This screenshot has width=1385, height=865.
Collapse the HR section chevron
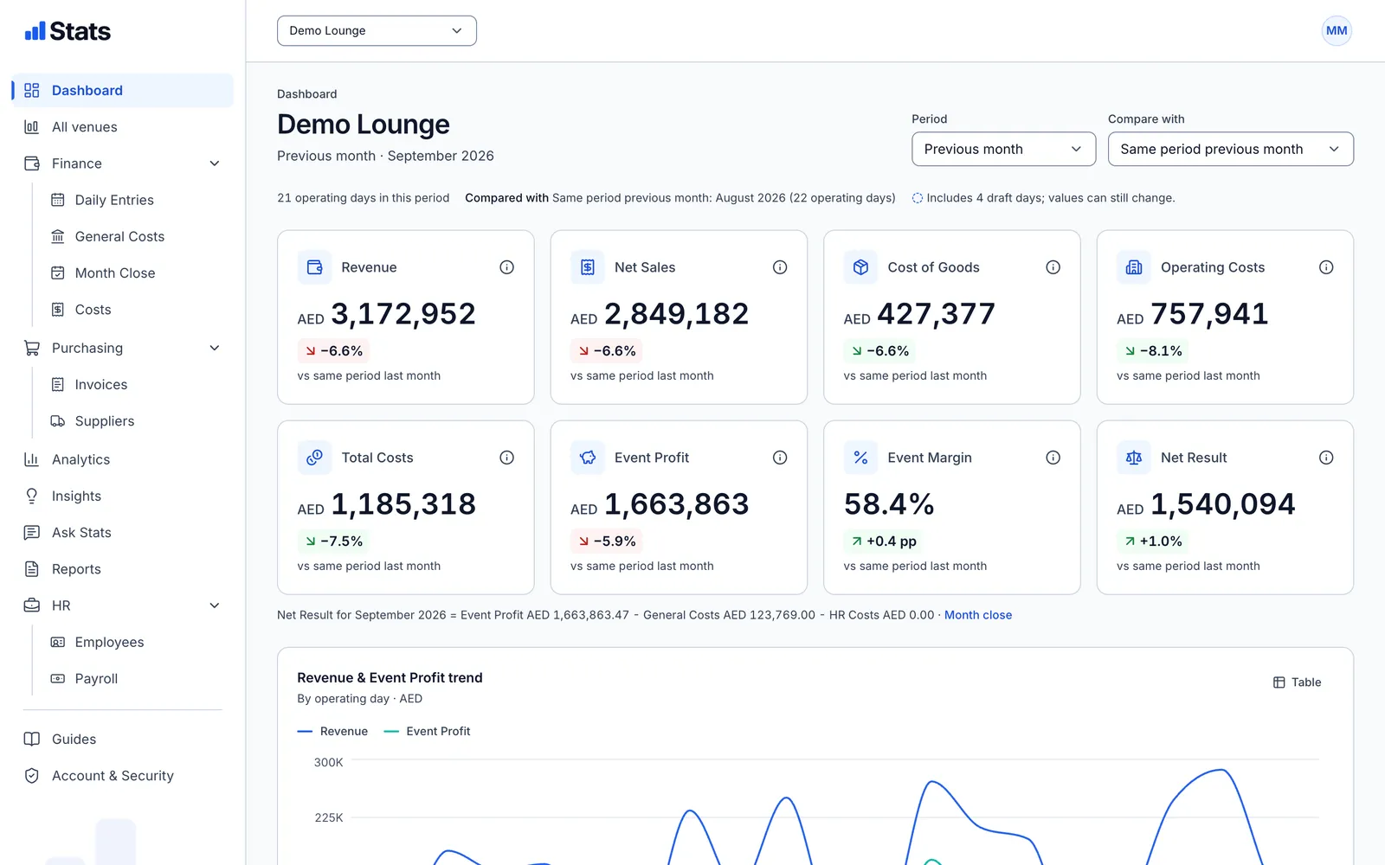(215, 605)
